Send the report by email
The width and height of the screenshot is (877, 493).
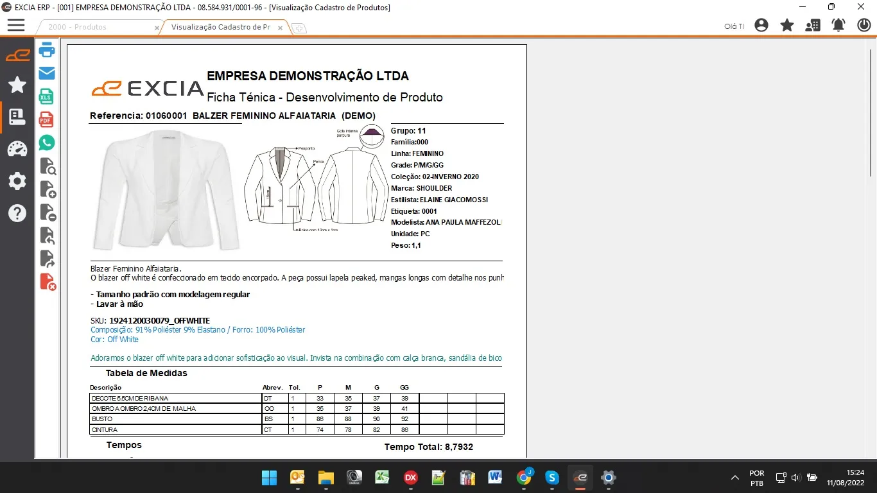(47, 73)
